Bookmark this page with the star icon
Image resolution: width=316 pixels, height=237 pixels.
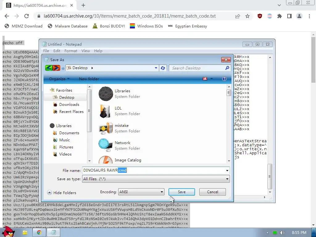[247, 16]
